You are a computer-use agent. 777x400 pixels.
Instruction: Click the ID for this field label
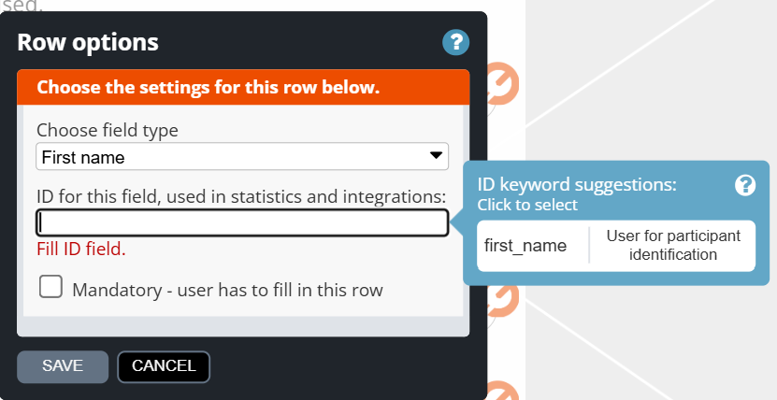click(x=240, y=195)
